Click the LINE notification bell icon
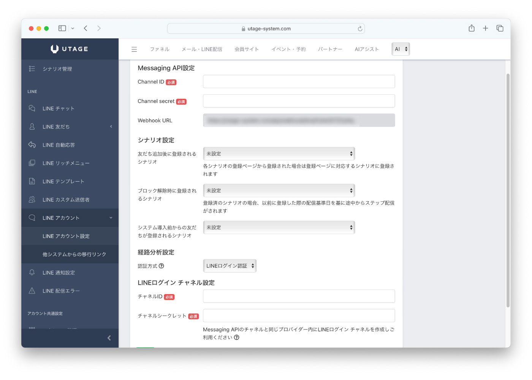532x380 pixels. click(32, 272)
